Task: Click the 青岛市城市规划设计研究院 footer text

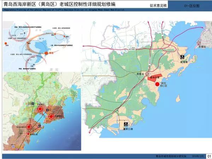Action: (x=166, y=156)
